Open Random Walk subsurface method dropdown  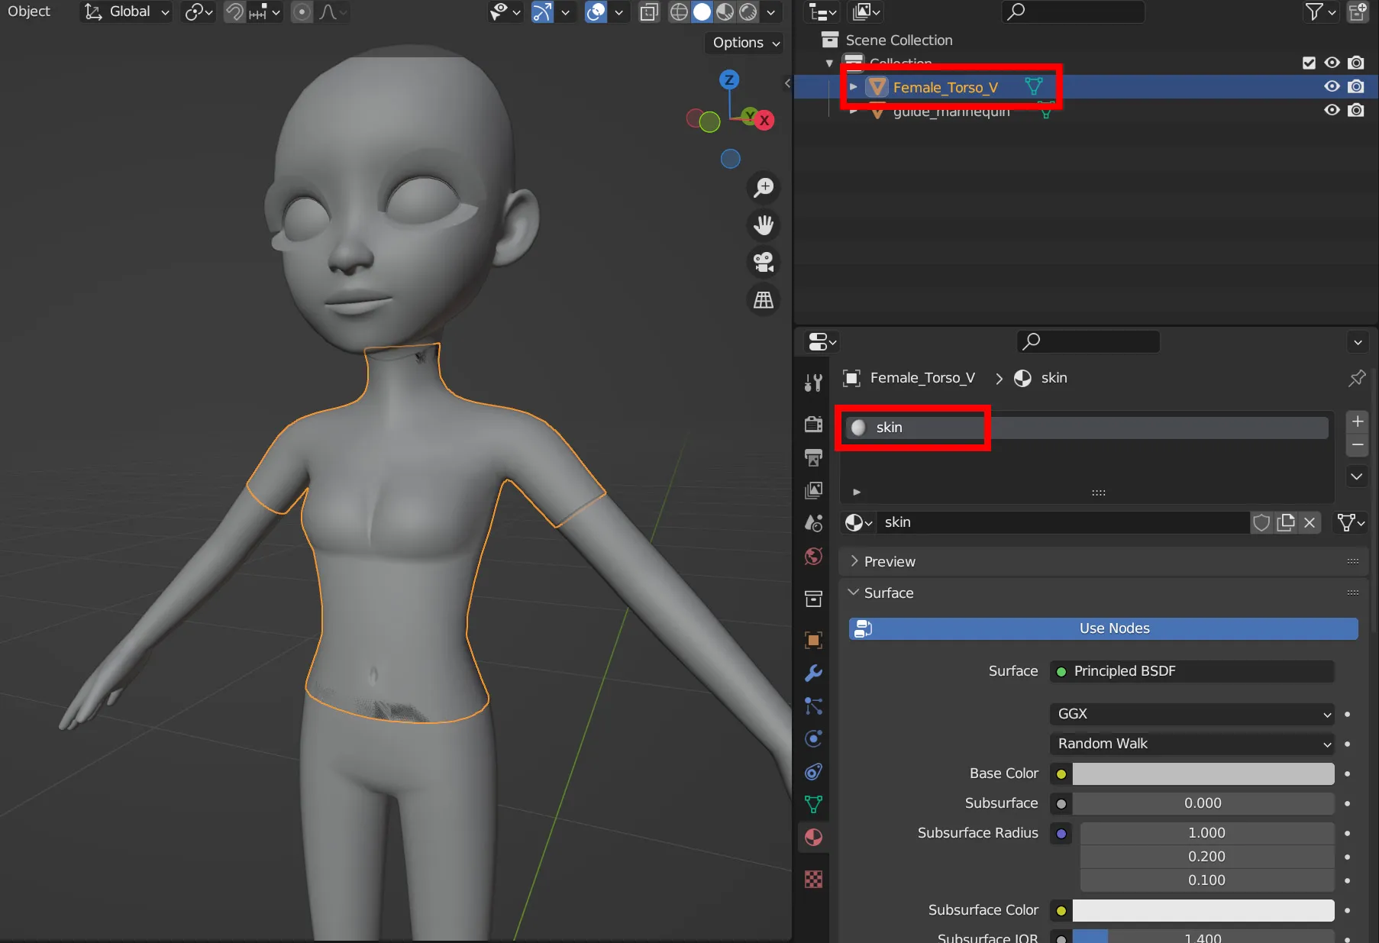pyautogui.click(x=1192, y=744)
